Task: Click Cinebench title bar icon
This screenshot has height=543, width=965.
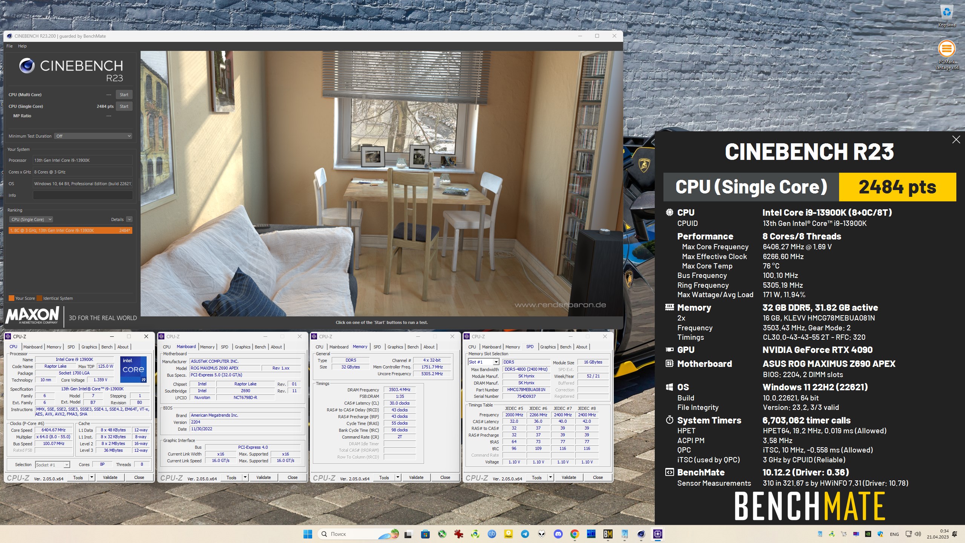Action: 9,36
